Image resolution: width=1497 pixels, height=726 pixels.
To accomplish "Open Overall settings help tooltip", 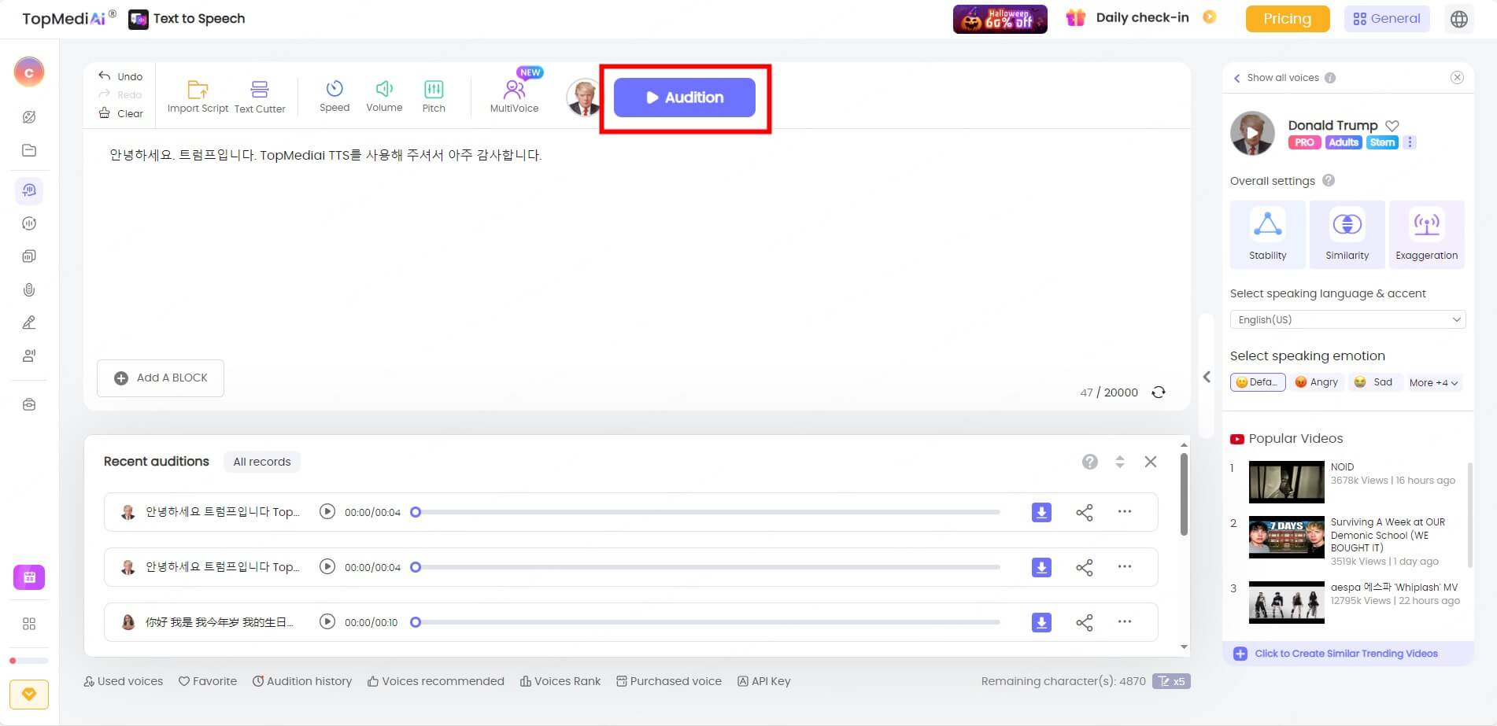I will point(1329,180).
